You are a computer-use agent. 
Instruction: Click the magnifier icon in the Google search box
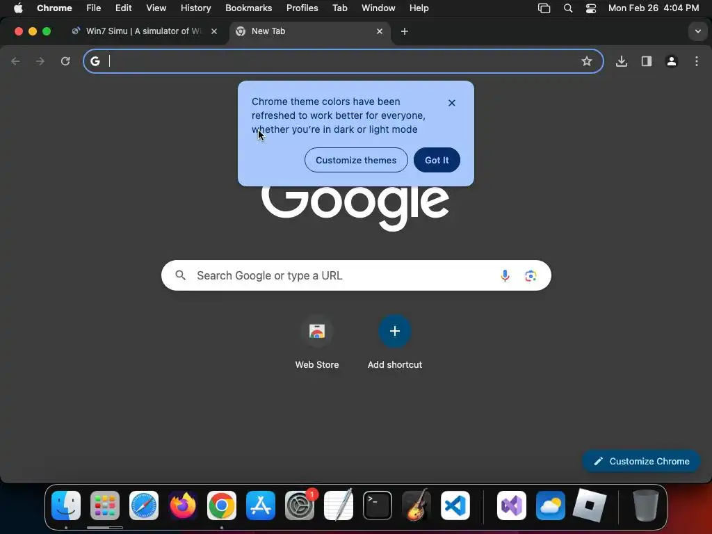[x=180, y=275]
